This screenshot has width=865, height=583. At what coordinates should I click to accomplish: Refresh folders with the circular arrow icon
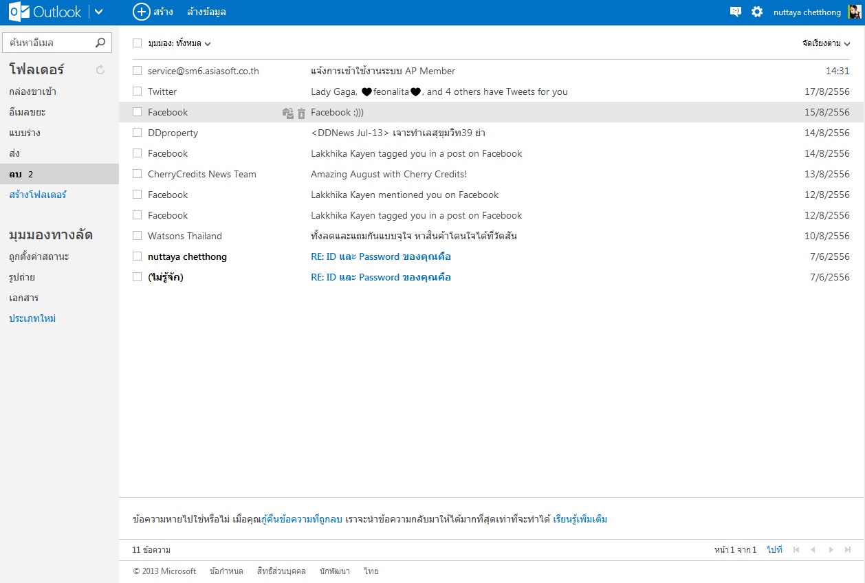click(100, 69)
